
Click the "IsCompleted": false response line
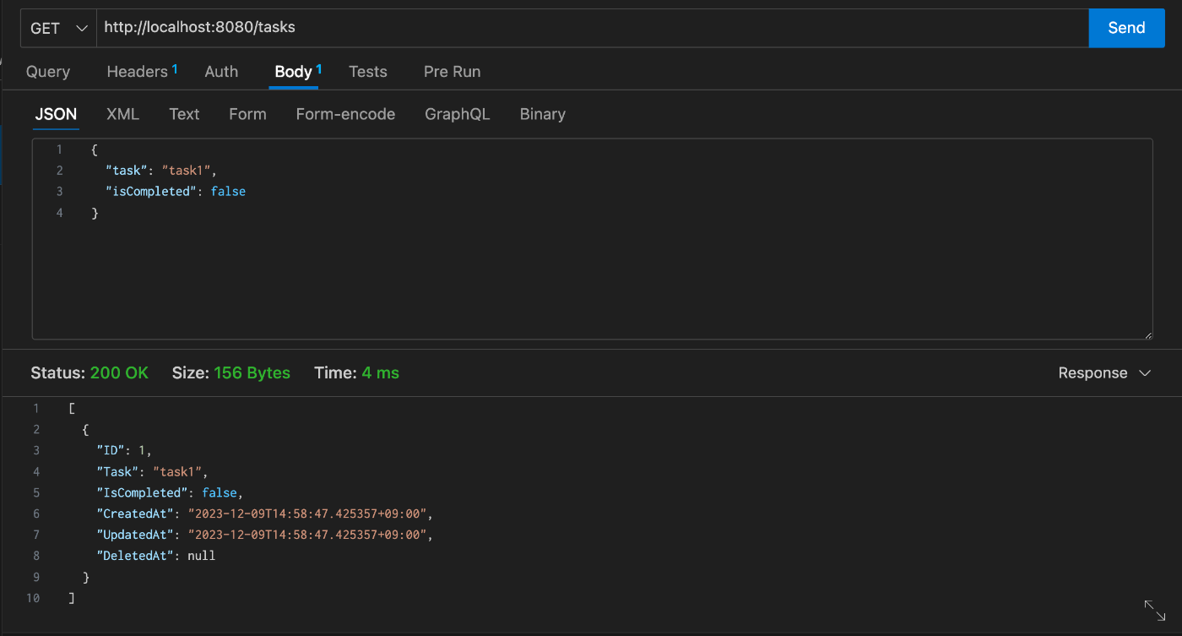[170, 492]
